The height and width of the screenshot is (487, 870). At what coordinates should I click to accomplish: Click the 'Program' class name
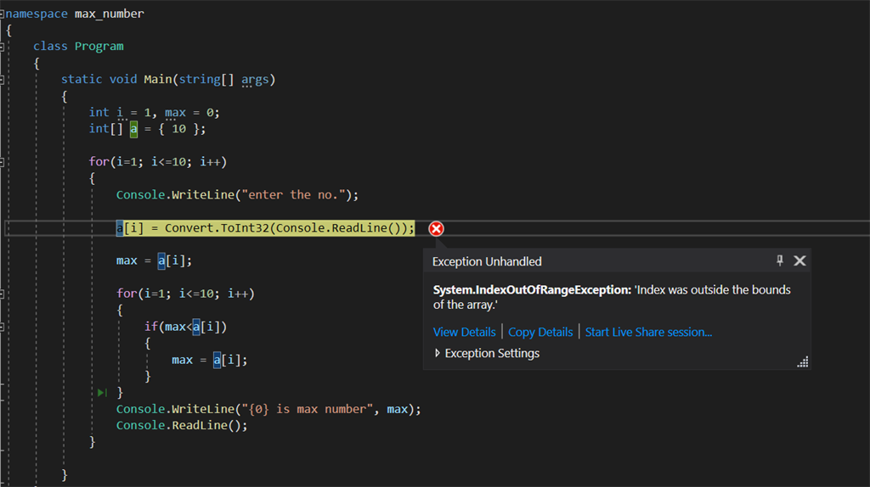(x=99, y=47)
